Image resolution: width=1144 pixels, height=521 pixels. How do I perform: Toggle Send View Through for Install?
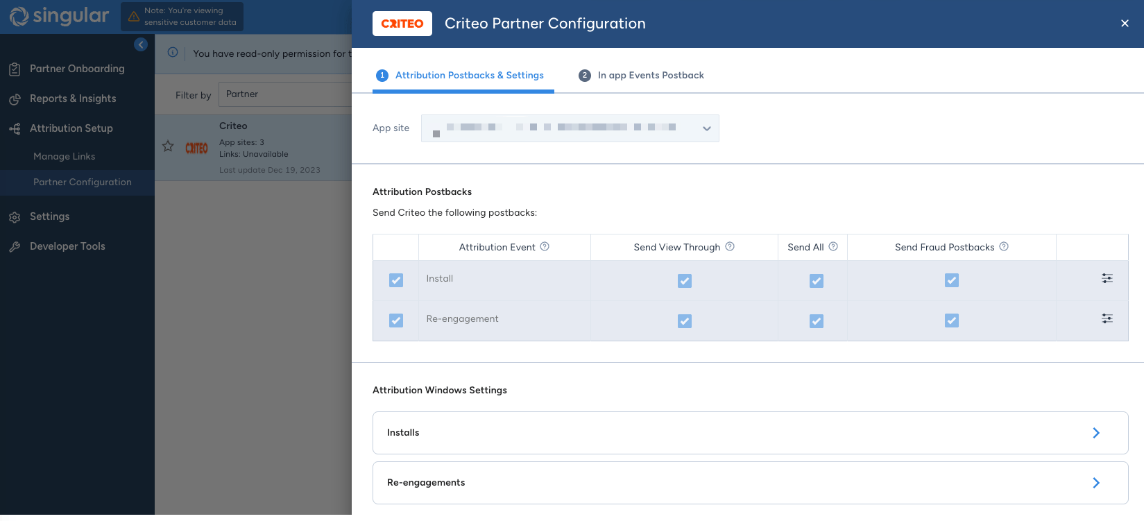pos(685,281)
